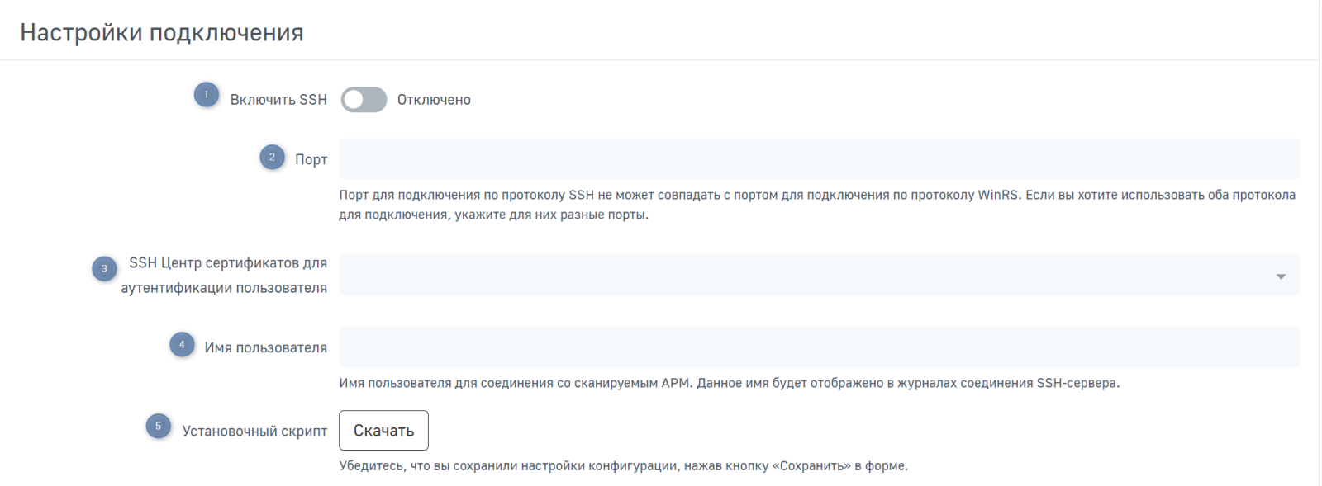
Task: Click the Включить SSH label
Action: pyautogui.click(x=278, y=100)
